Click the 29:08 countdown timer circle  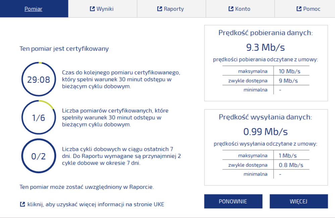click(38, 79)
